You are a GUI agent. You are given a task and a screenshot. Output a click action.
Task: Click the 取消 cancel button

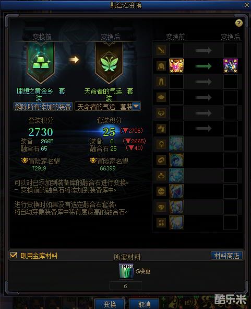pyautogui.click(x=144, y=304)
